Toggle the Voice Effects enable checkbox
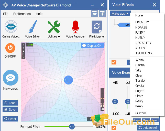Image resolution: width=165 pixels, height=131 pixels. coord(114,62)
